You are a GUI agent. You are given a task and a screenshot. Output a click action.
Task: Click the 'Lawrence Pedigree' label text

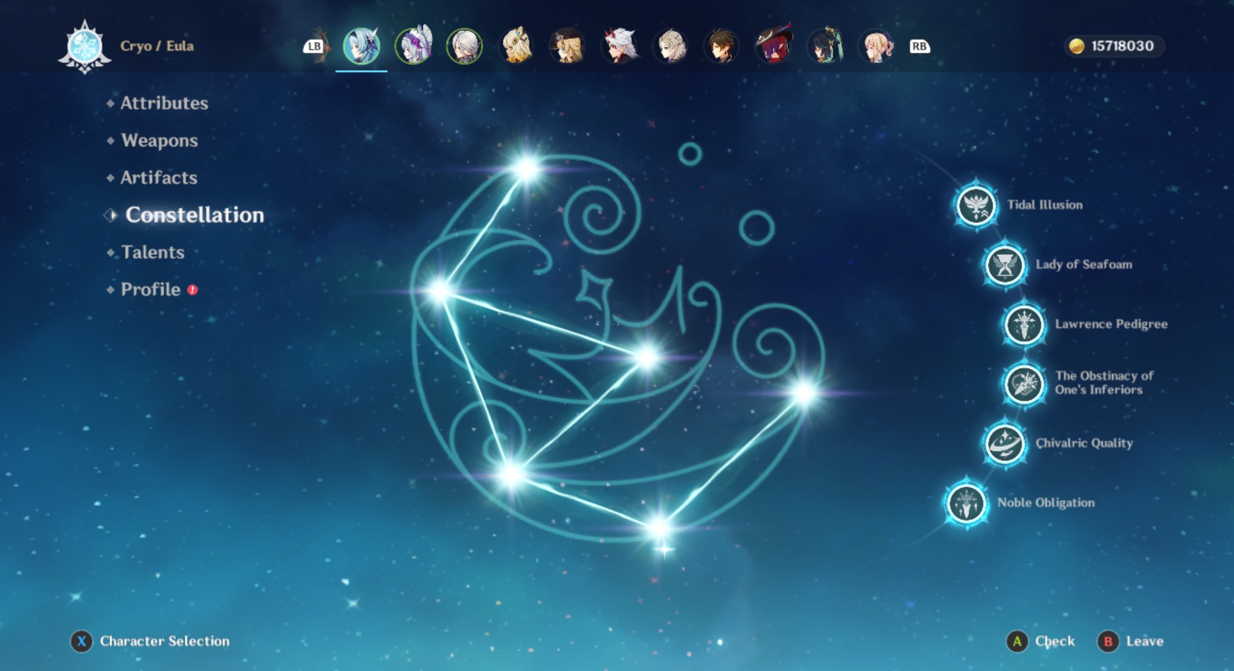click(x=1111, y=324)
